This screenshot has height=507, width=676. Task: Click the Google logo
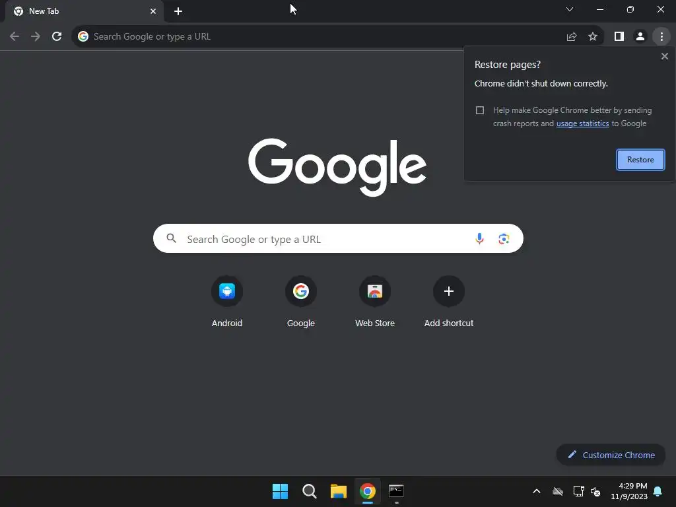click(337, 167)
